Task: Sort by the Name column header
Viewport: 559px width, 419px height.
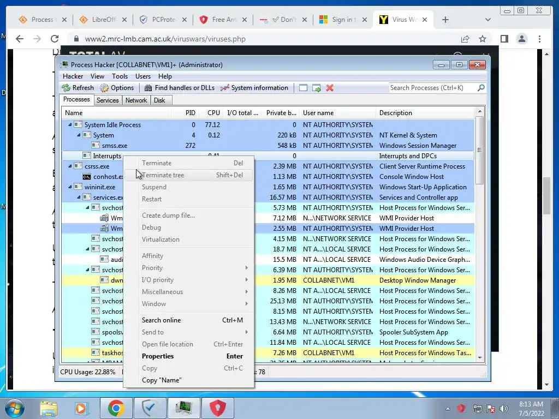Action: (x=116, y=112)
